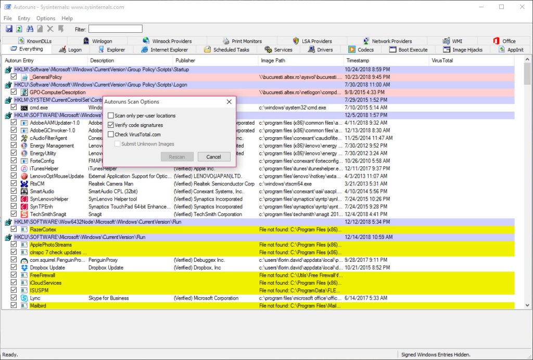Screen dimensions: 533x360
Task: Click the Properties toolbar icon
Action: click(x=40, y=29)
